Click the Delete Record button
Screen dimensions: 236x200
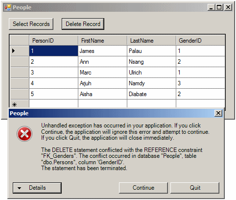[x=83, y=24]
